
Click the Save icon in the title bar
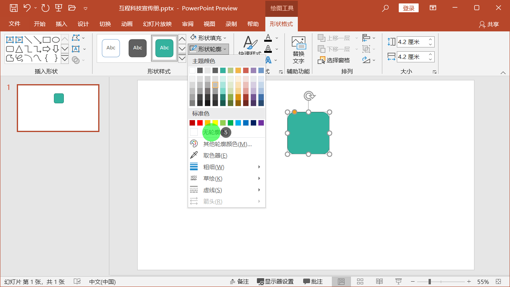point(13,8)
